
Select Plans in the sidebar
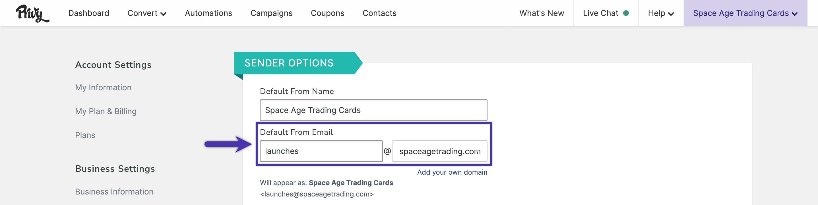pos(85,135)
